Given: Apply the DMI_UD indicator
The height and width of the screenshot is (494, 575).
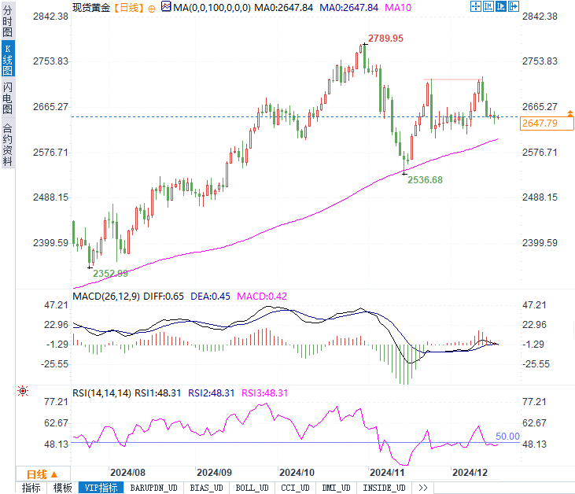Looking at the screenshot, I should coord(336,488).
